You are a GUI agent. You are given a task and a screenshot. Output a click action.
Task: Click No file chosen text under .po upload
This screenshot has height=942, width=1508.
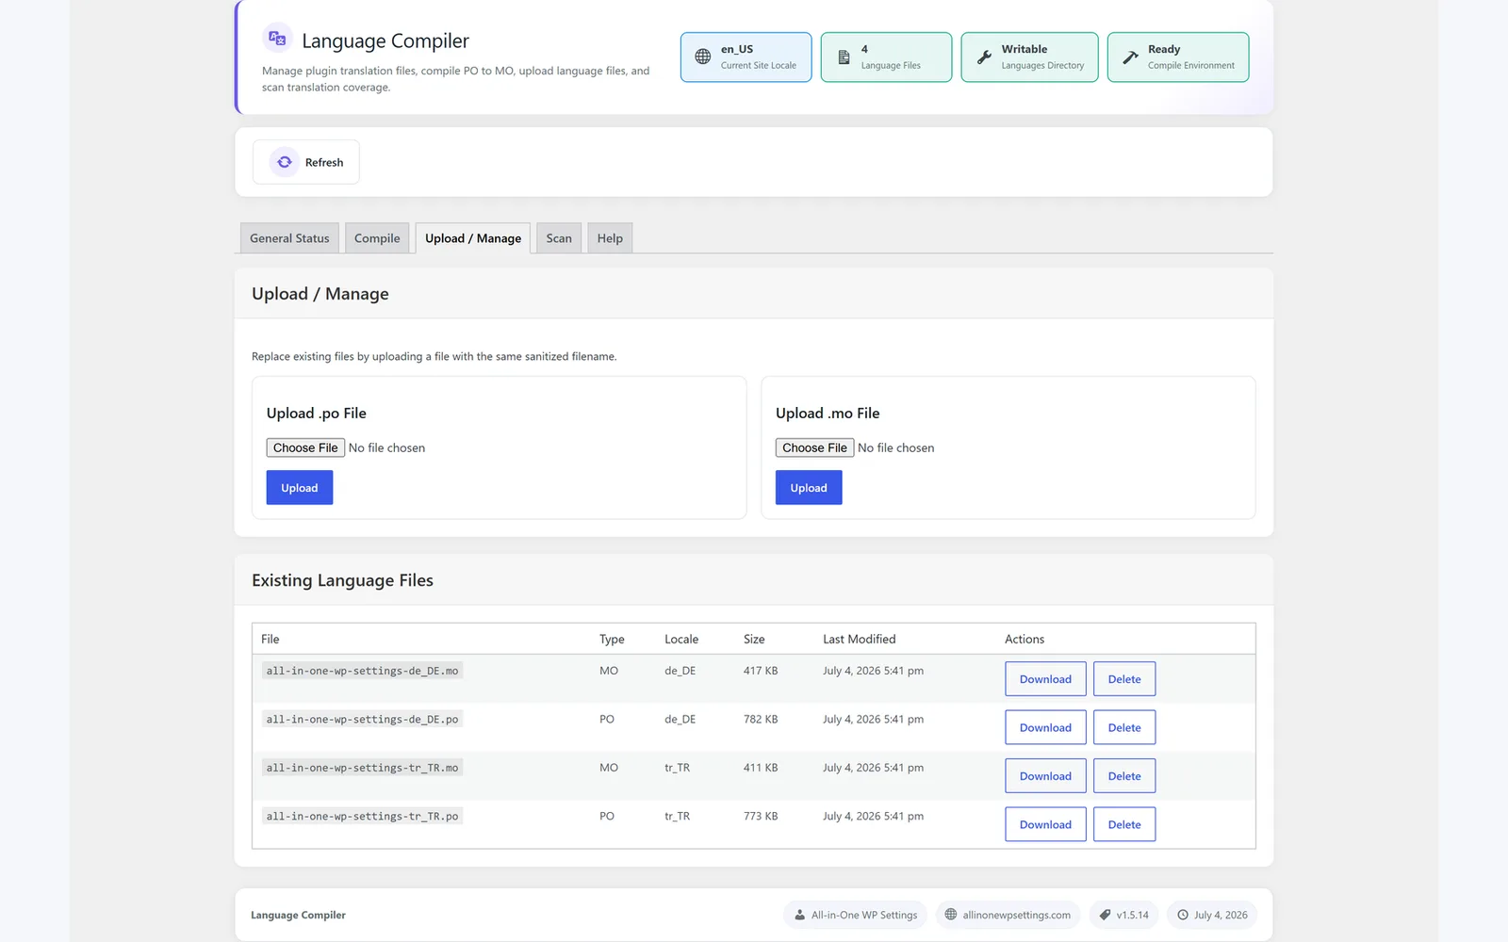[386, 447]
